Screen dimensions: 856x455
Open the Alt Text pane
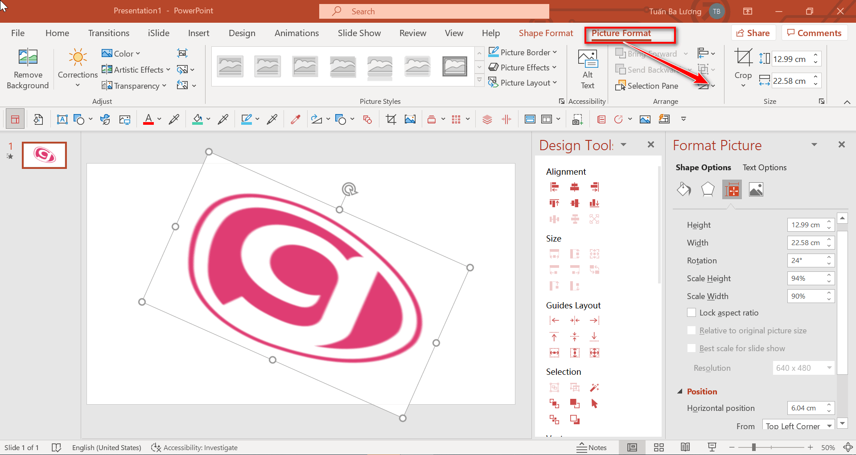pos(588,69)
